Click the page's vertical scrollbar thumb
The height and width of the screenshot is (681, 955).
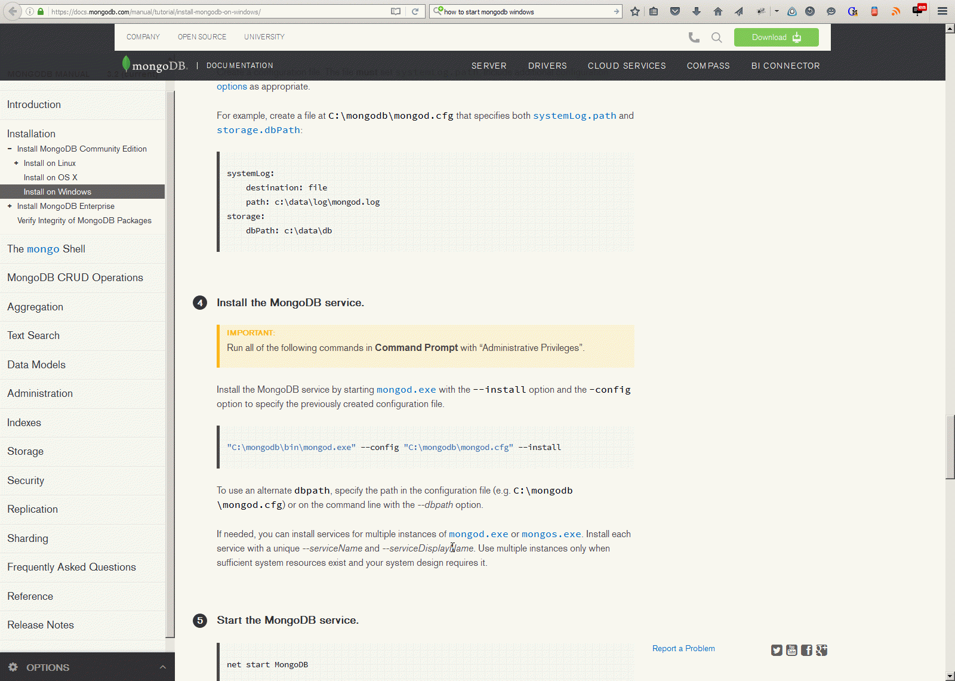[x=950, y=446]
